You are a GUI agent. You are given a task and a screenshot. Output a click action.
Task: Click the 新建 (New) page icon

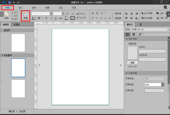pos(26,15)
